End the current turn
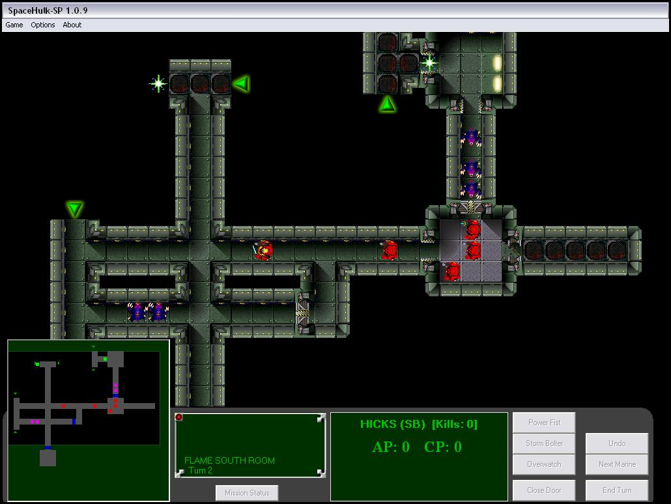The image size is (671, 504). coord(617,490)
